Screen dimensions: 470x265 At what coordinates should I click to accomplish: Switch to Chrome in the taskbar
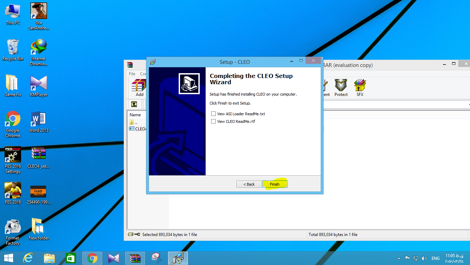point(92,258)
